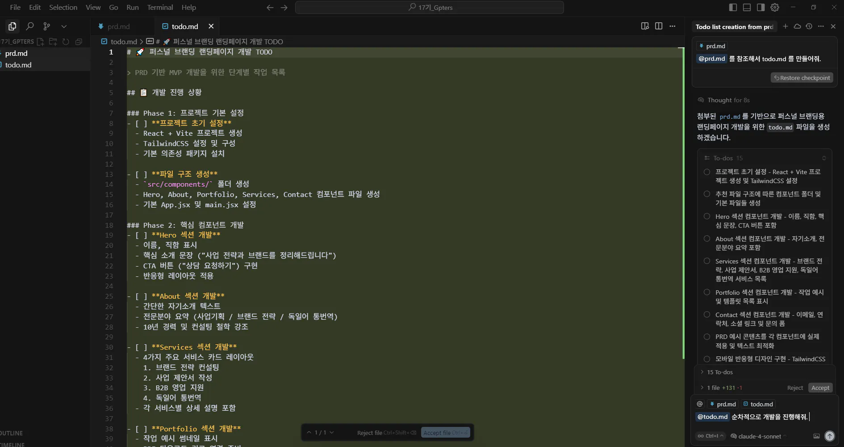Toggle the primary sidebar layout icon
This screenshot has width=844, height=447.
pos(733,8)
